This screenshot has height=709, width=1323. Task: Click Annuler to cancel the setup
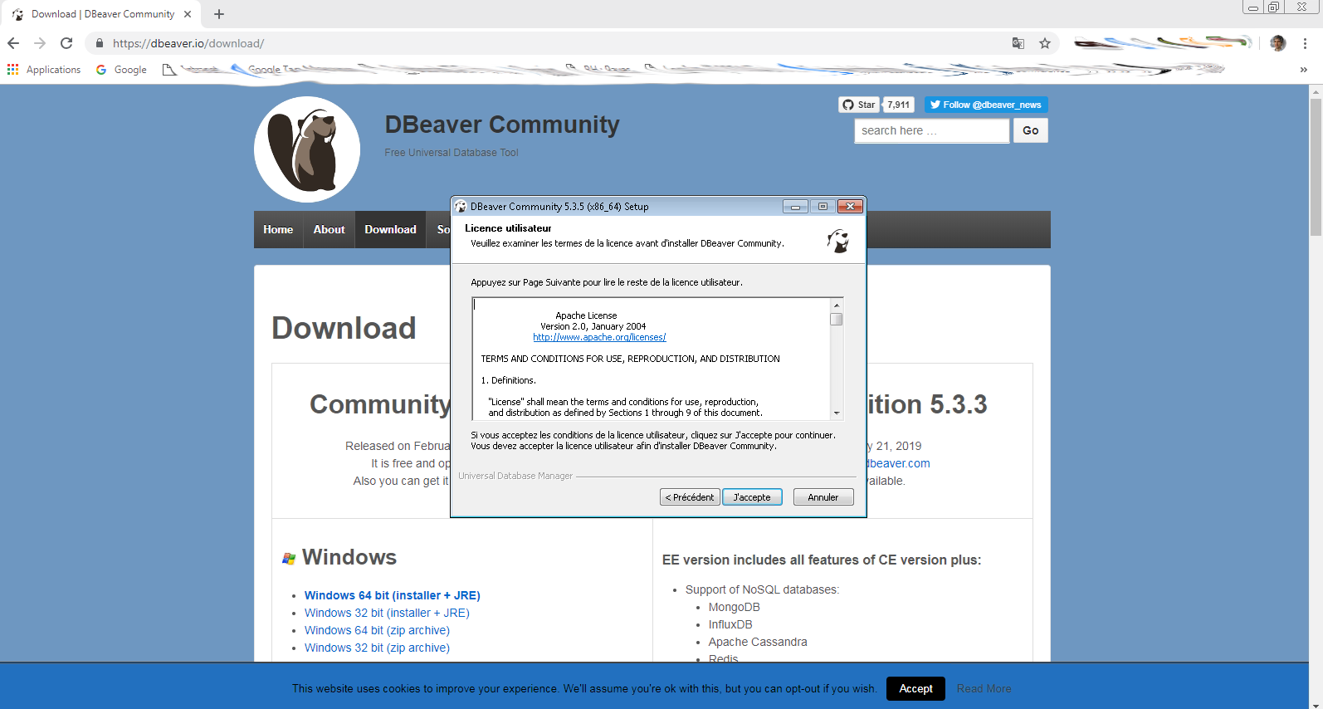823,497
